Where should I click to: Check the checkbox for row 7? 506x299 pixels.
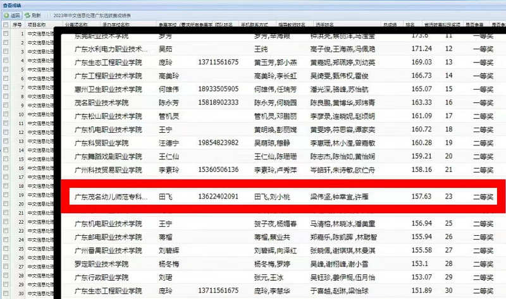(6, 87)
